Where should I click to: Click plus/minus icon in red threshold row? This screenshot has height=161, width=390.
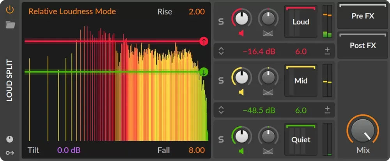pyautogui.click(x=327, y=51)
